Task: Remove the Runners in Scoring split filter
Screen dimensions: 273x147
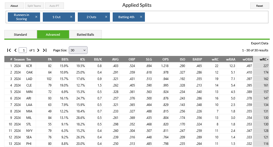Action: click(x=36, y=17)
